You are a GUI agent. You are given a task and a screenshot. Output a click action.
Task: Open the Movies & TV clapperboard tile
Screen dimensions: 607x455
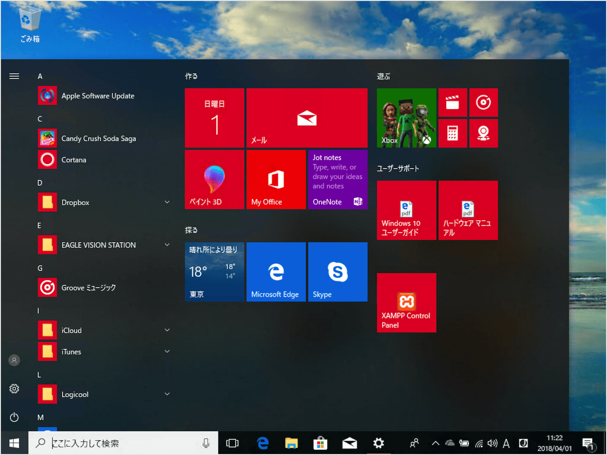(x=453, y=102)
